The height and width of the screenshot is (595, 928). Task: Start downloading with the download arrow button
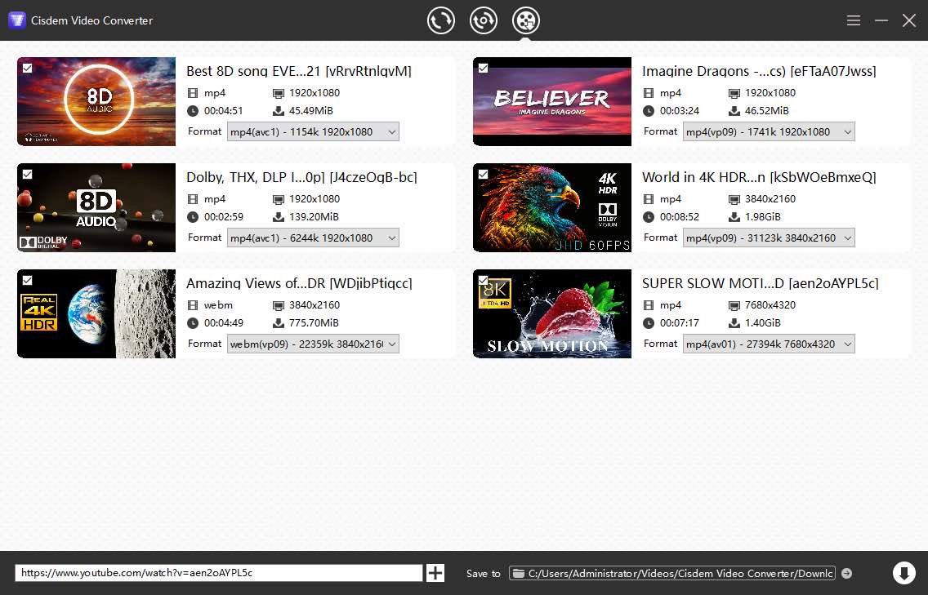pos(903,573)
